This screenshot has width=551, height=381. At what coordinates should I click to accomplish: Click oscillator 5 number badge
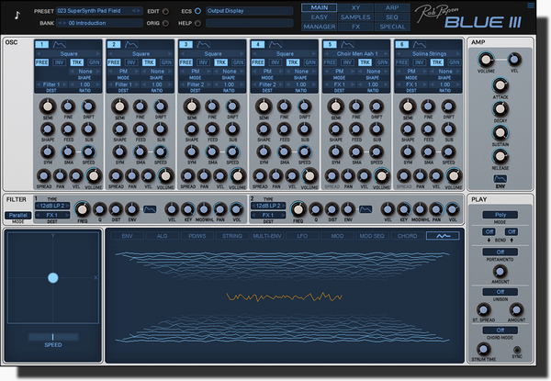330,44
